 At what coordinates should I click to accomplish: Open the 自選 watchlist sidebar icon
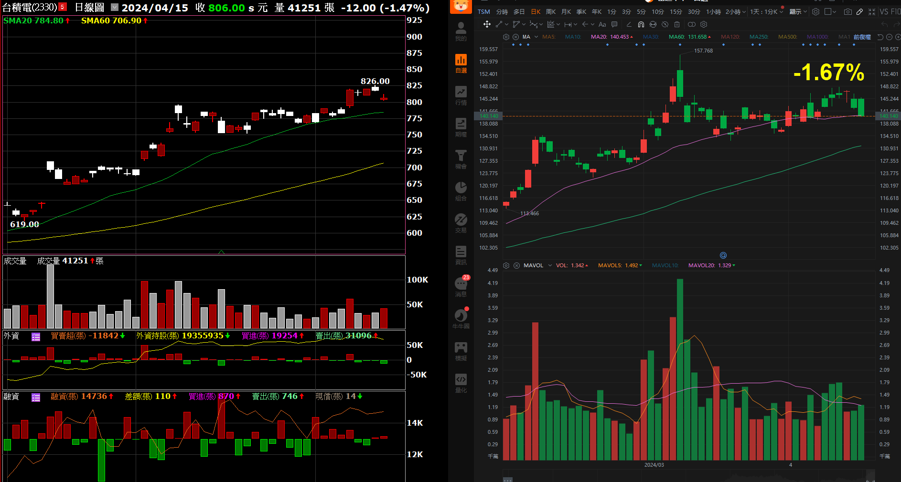coord(461,63)
